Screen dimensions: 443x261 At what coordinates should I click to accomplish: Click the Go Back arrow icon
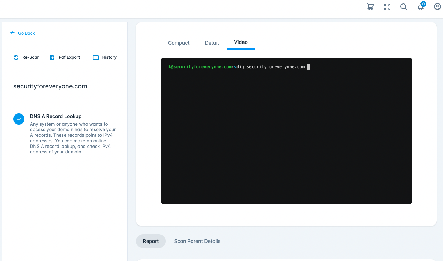[13, 33]
